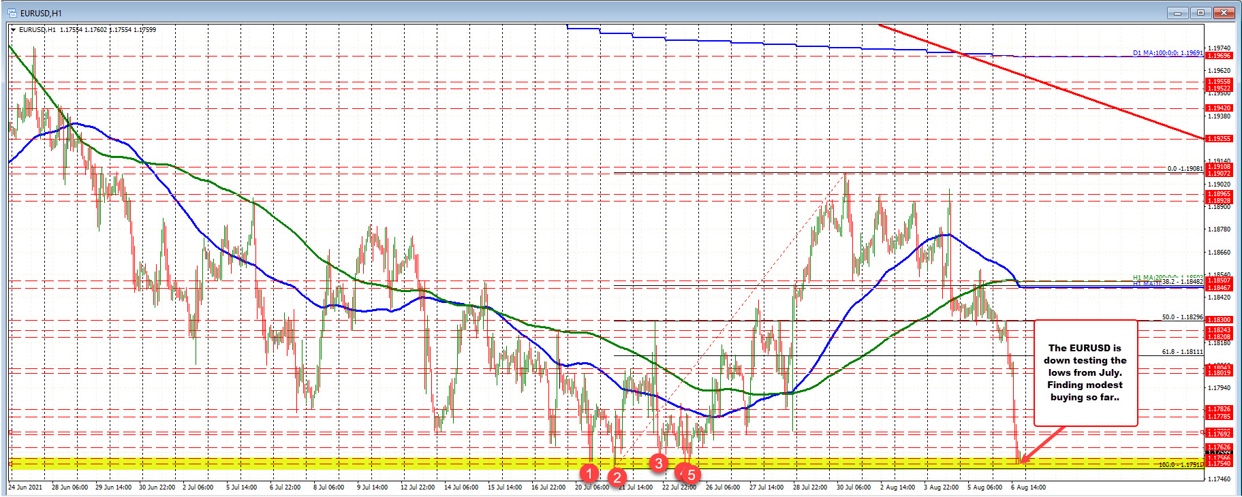Click the 50.0 - 1.18296 Fibonacci label
This screenshot has width=1242, height=497.
[x=1182, y=317]
